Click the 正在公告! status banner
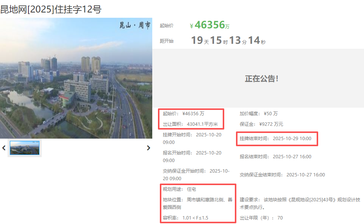 [x=261, y=79]
